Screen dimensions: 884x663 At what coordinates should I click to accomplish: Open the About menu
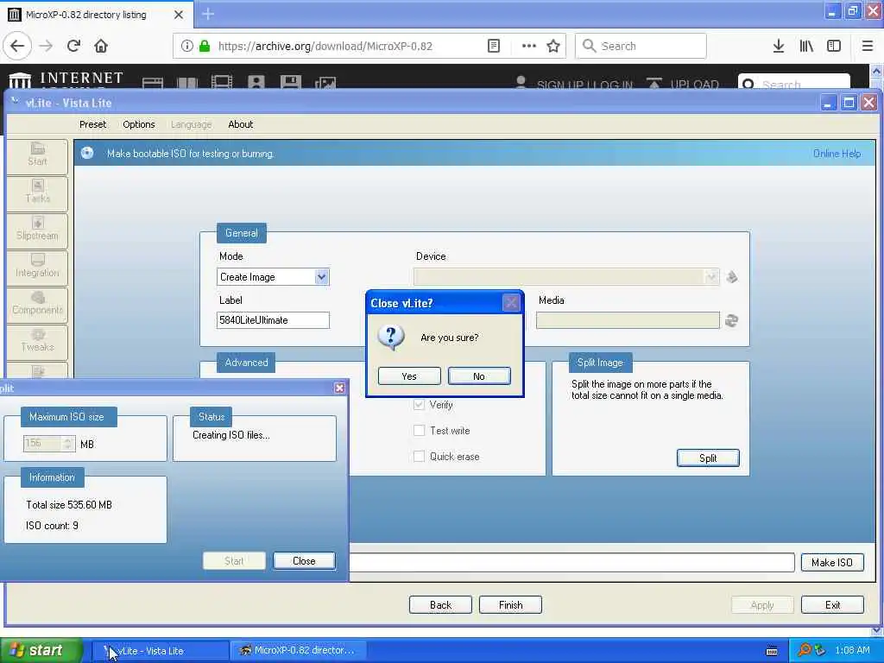[240, 124]
